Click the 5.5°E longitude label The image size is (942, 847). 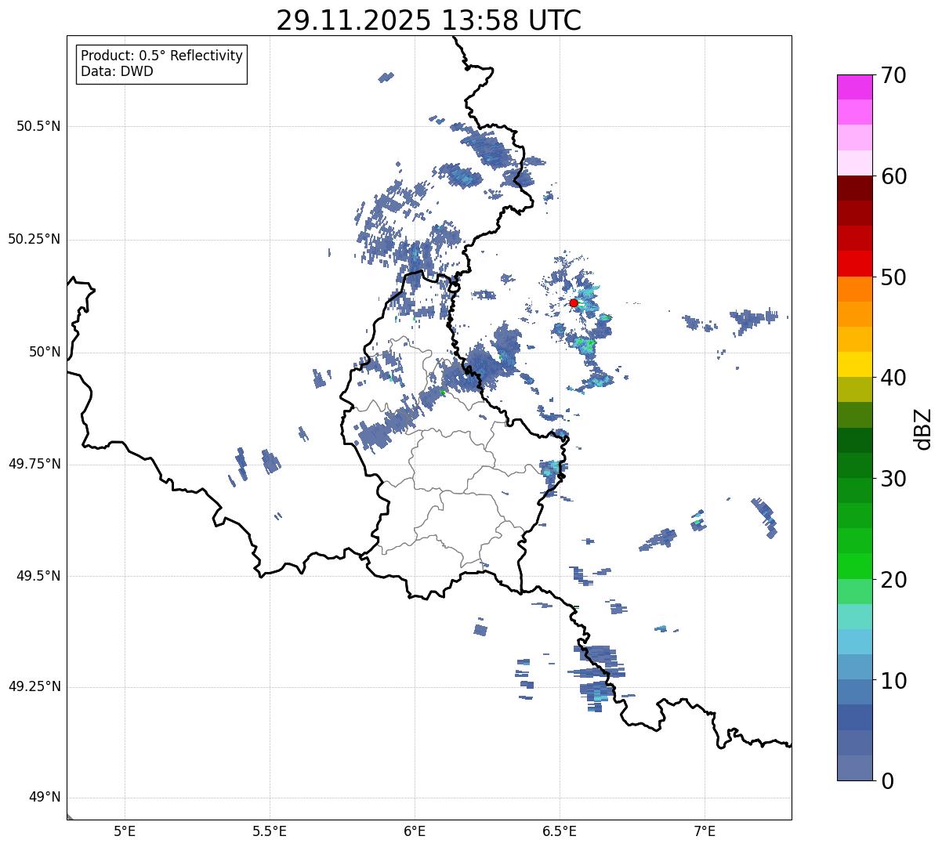[x=270, y=831]
